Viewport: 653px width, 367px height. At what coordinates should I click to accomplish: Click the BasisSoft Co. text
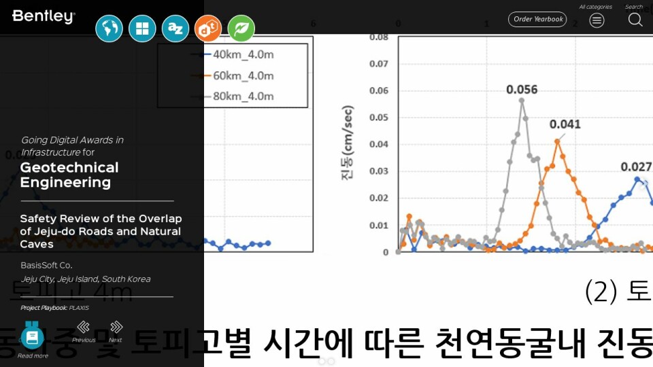click(x=46, y=265)
